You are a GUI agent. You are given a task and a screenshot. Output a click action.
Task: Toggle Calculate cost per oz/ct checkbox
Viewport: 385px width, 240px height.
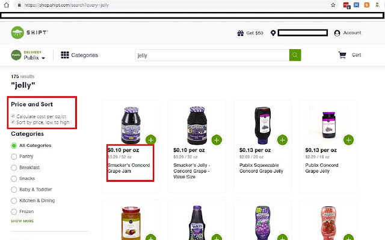(x=13, y=116)
